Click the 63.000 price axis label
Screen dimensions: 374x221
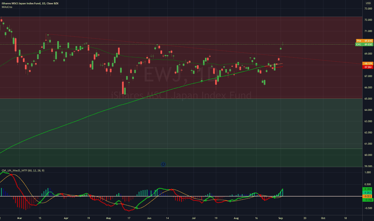tap(368, 121)
